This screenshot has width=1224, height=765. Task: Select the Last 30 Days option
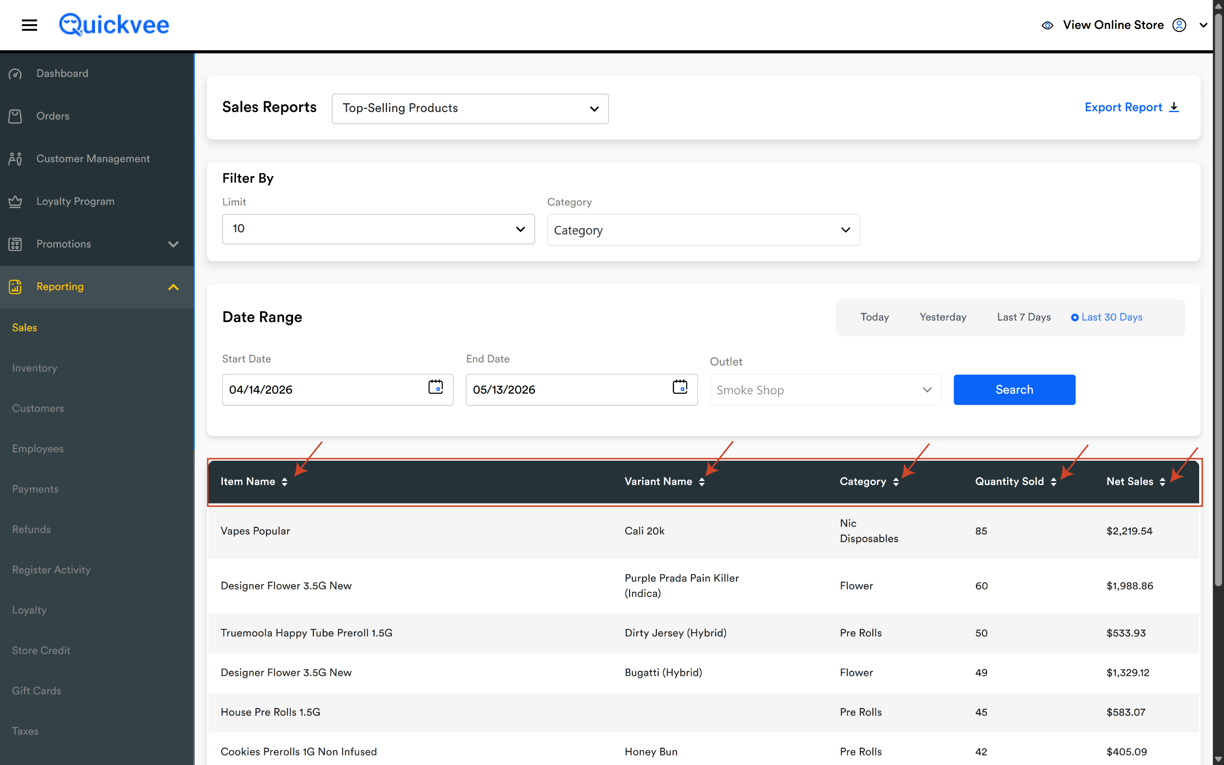pos(1107,317)
